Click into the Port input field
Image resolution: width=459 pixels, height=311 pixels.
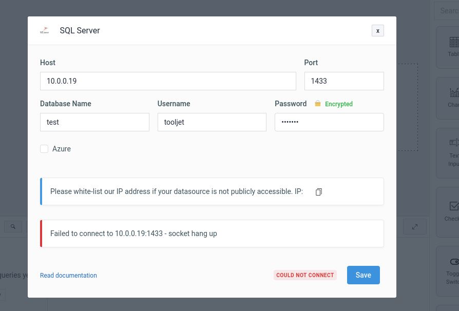point(344,81)
